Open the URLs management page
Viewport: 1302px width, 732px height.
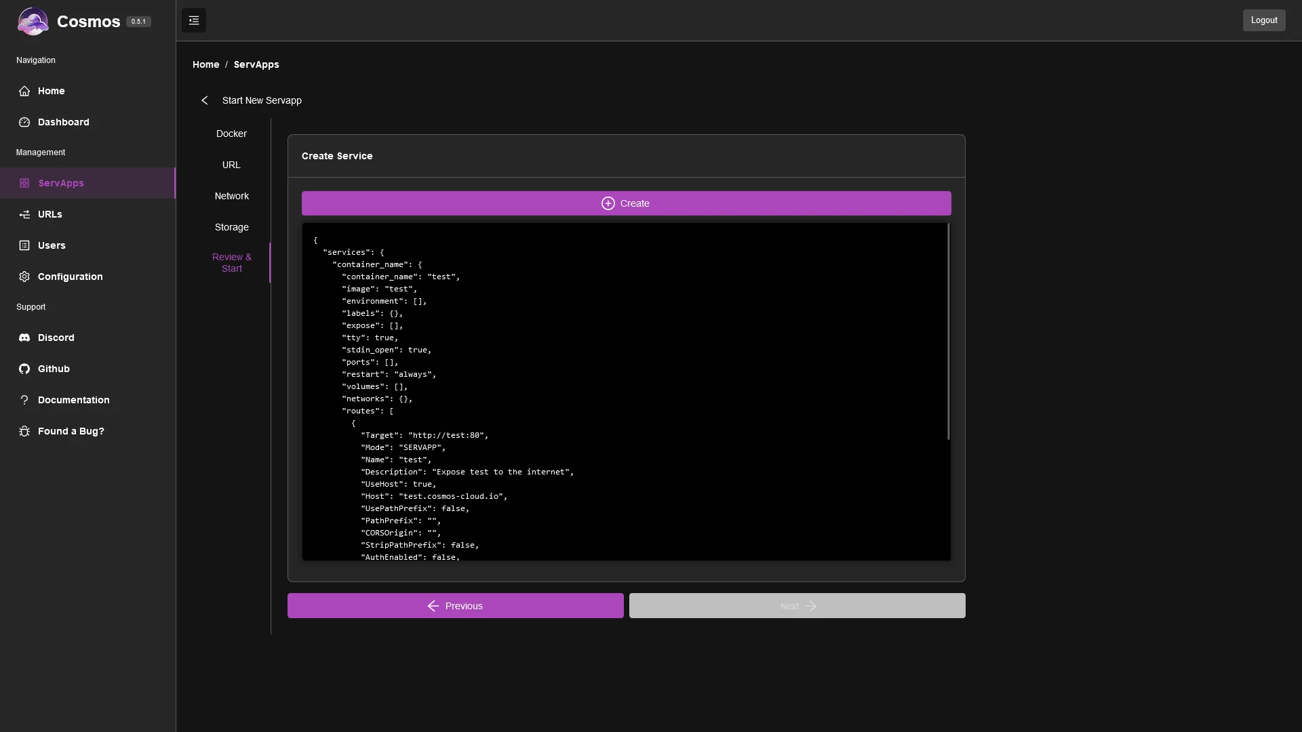[x=87, y=214]
